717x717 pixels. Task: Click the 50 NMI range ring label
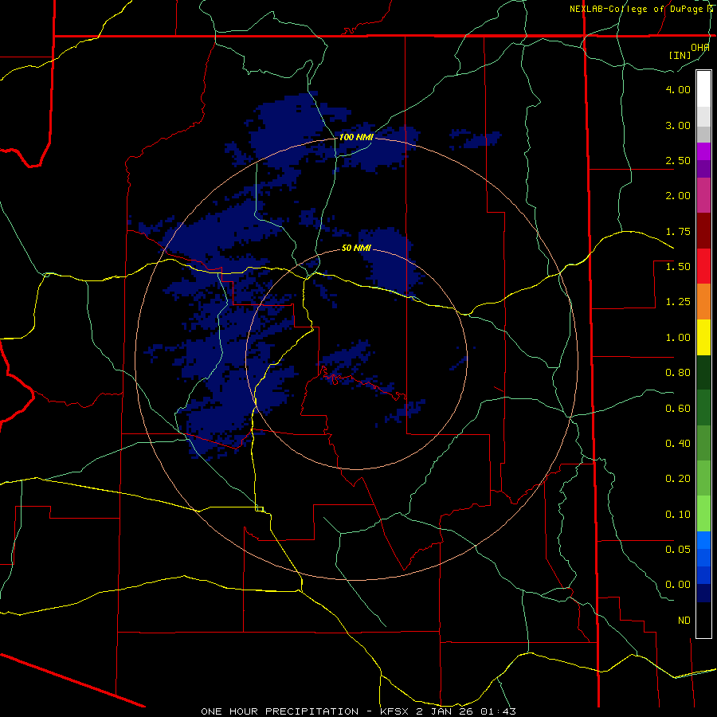click(x=356, y=248)
